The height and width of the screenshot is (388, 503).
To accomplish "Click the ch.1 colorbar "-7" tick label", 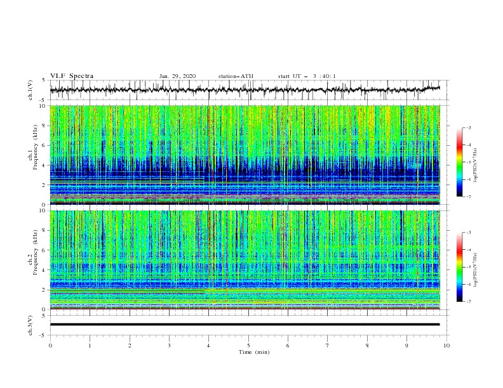I will point(469,197).
